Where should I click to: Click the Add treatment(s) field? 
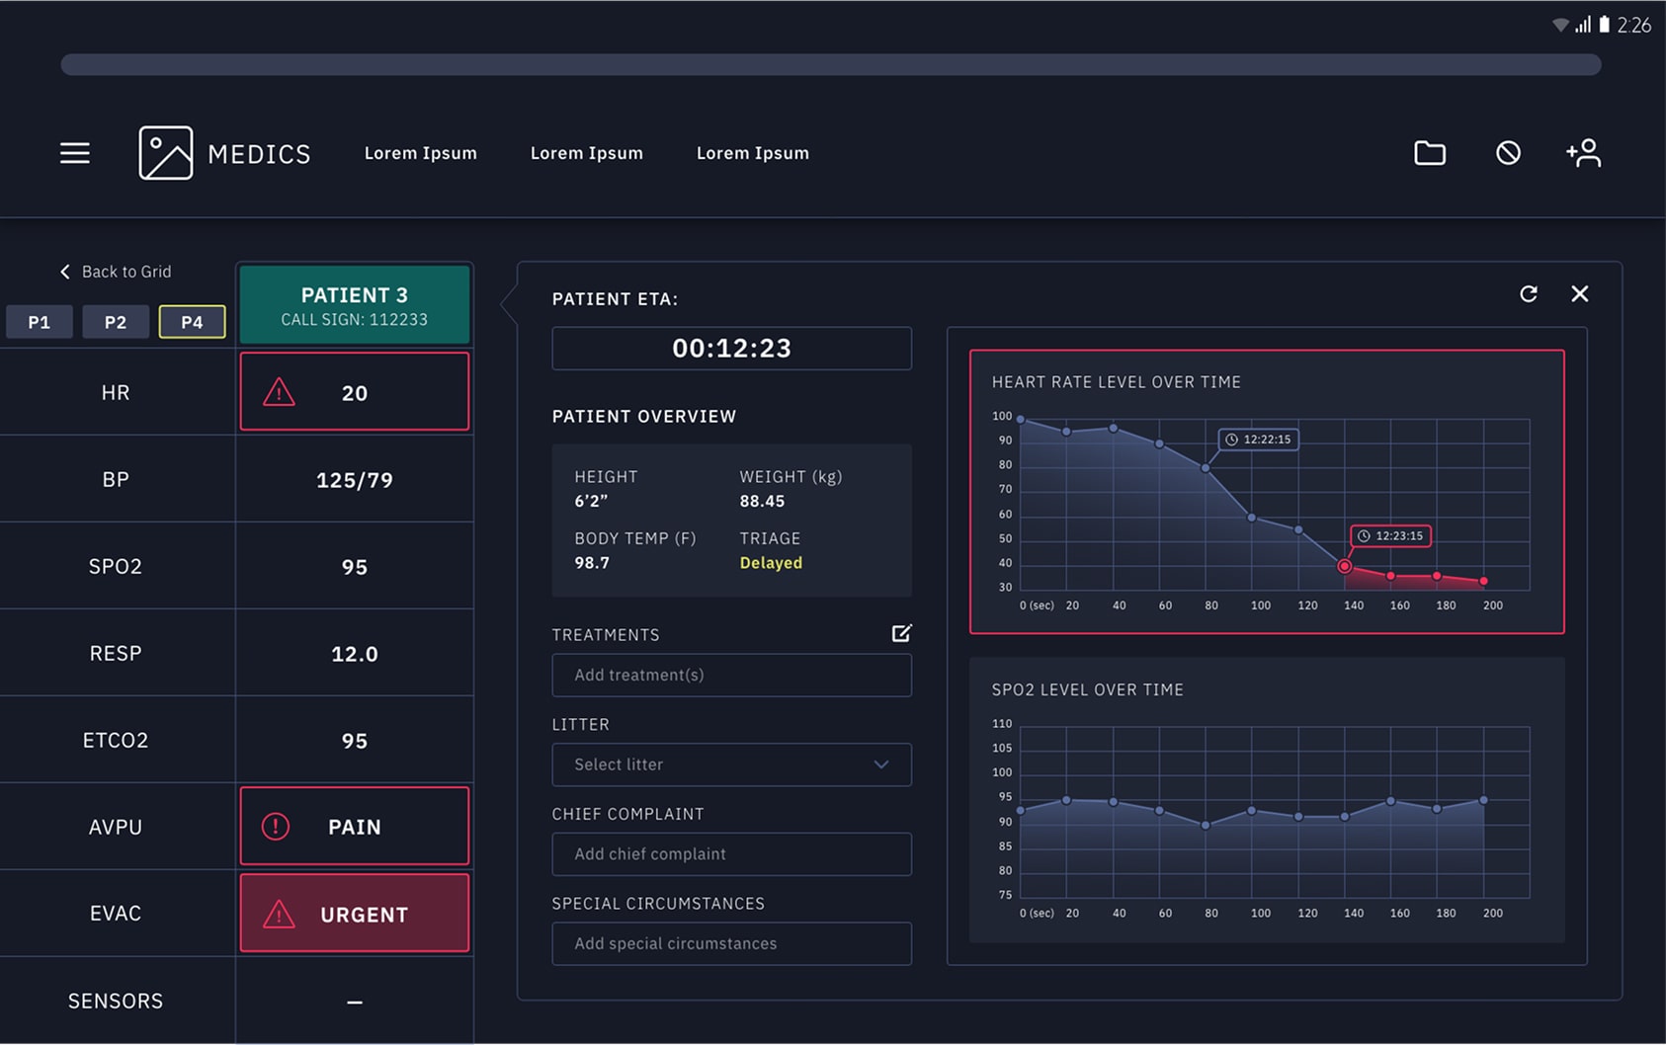[x=731, y=676]
